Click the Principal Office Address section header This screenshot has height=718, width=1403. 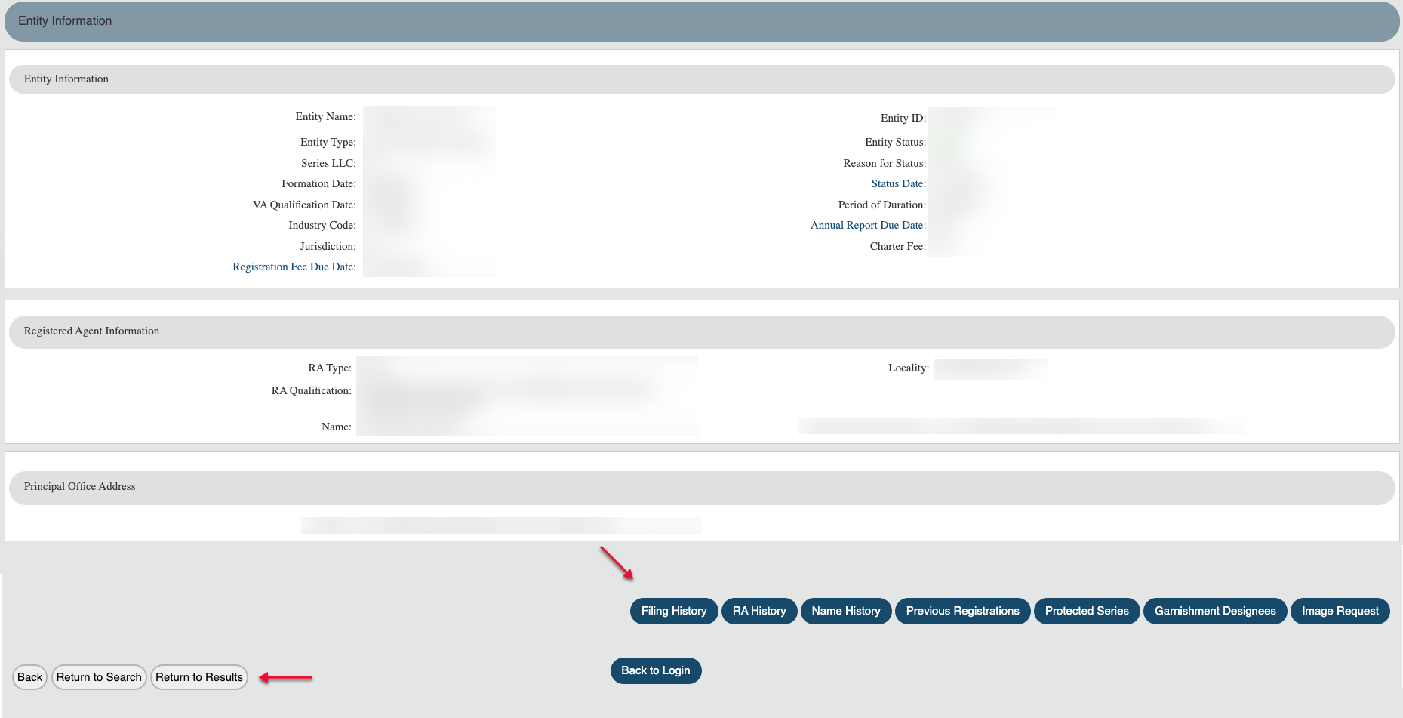pyautogui.click(x=79, y=487)
